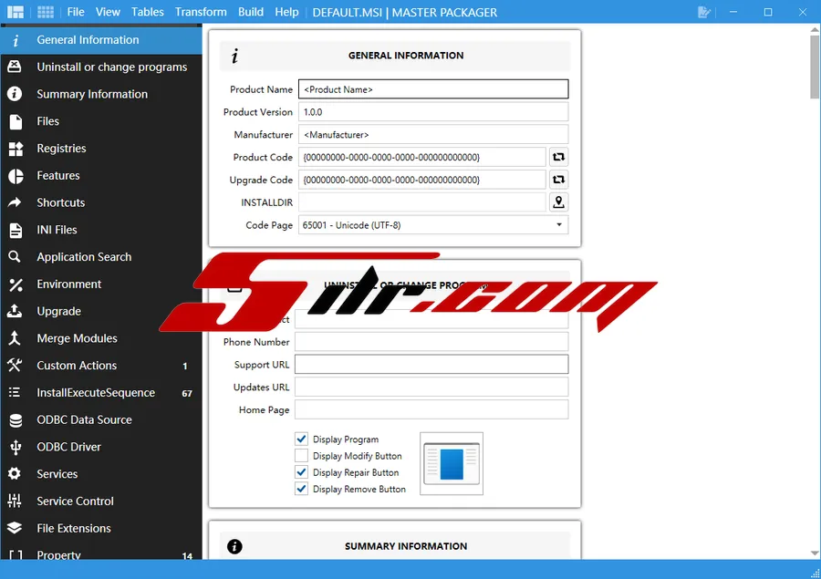This screenshot has height=579, width=821.
Task: Open InstallExecuteSequence section
Action: coord(101,393)
